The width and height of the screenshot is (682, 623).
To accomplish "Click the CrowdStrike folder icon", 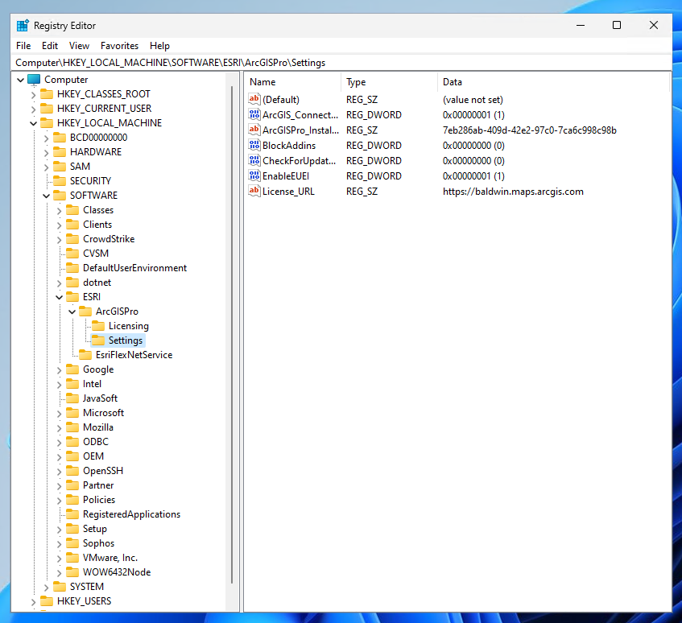I will [x=72, y=239].
